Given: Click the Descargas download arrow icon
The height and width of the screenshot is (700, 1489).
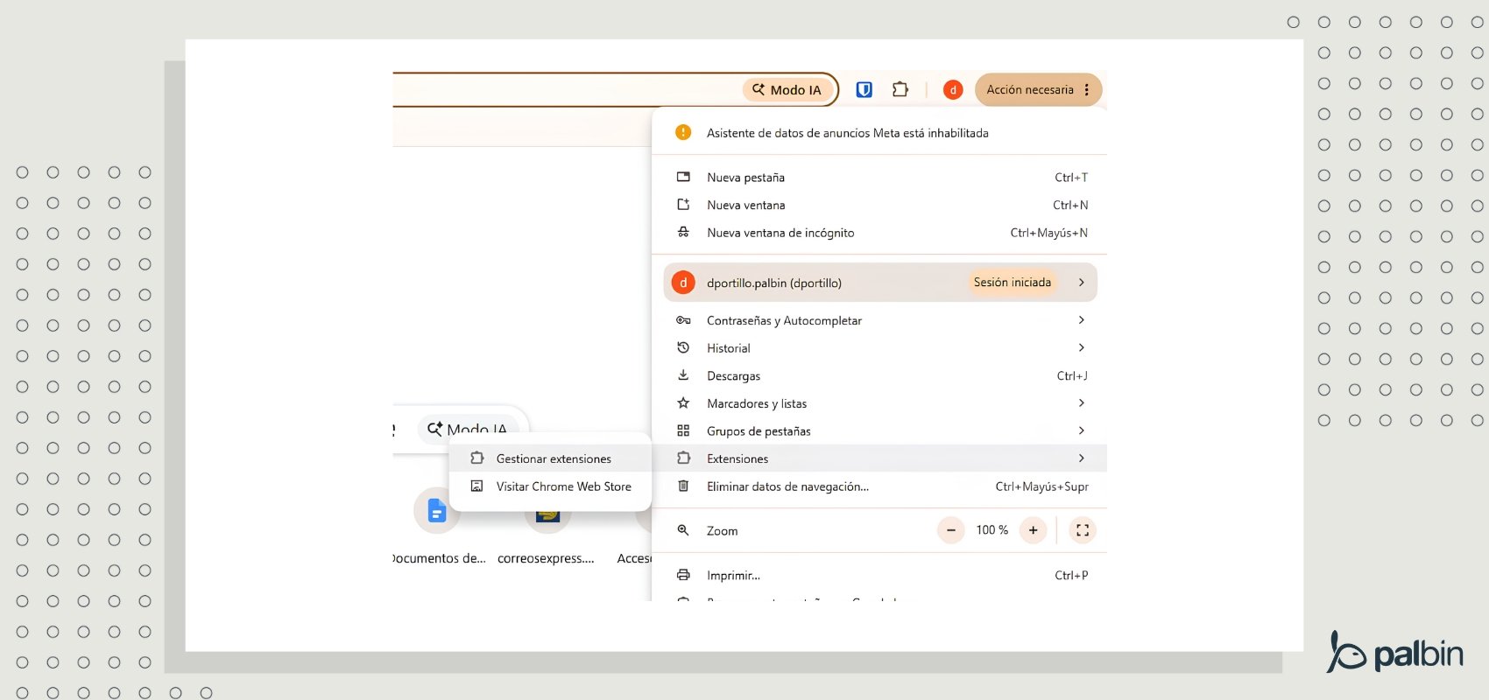Looking at the screenshot, I should pyautogui.click(x=683, y=375).
